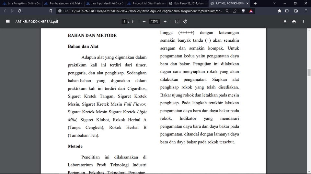Screen dimensions: 311x174
Task: Zoom out with the minus button
Action: tap(144, 22)
